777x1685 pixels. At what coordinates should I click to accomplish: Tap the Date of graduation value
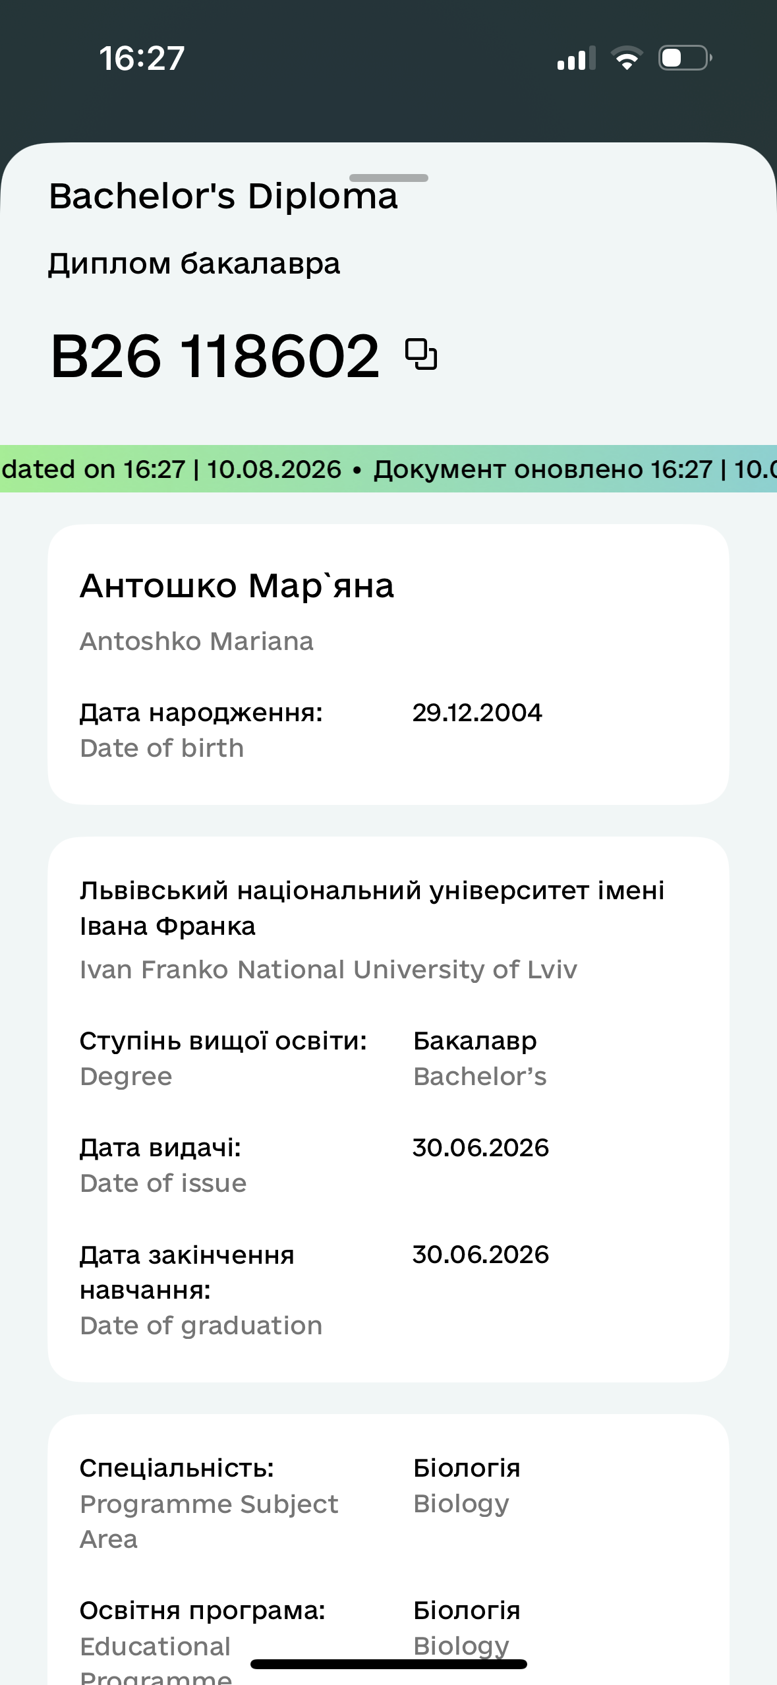click(480, 1255)
